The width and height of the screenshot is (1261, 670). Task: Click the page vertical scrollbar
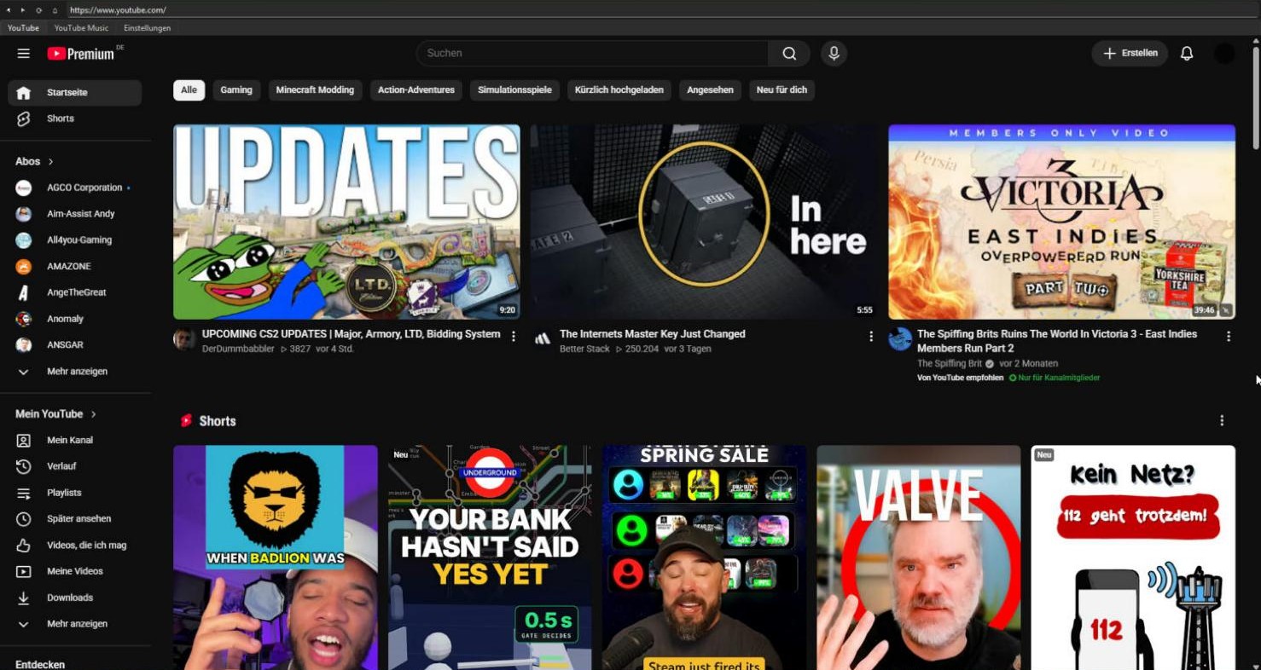point(1256,98)
